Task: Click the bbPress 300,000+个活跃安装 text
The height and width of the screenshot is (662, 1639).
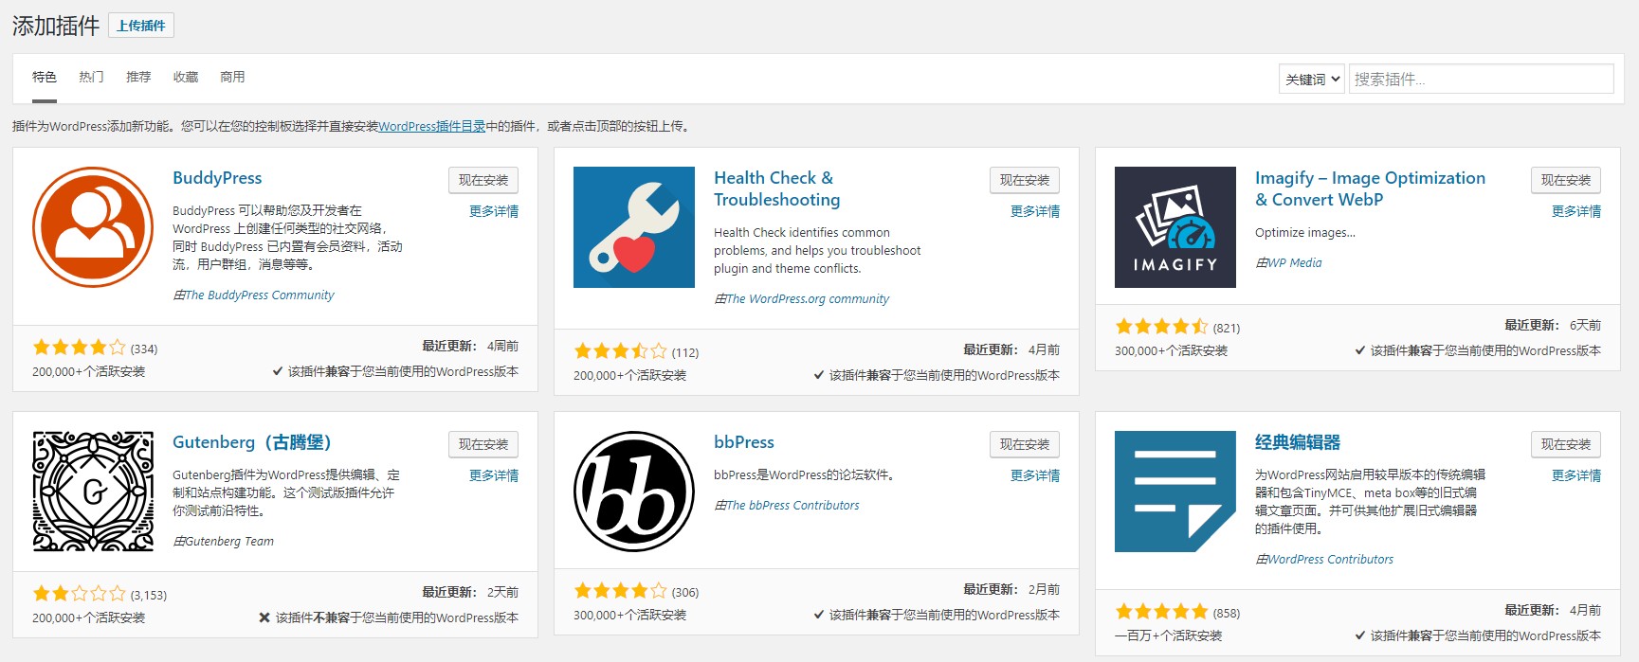Action: point(630,616)
